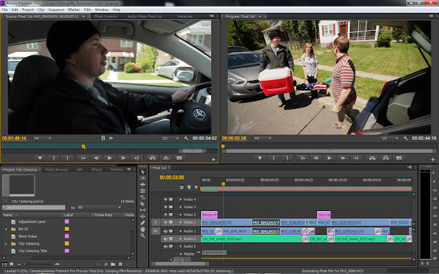Toggle Video 2 track output eye
Viewport: 439px width, 274px height.
(x=165, y=214)
